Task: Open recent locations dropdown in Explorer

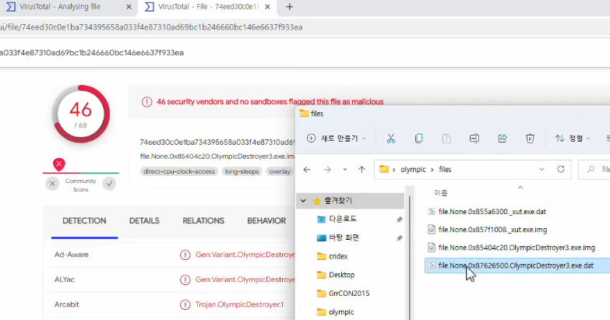Action: 344,170
